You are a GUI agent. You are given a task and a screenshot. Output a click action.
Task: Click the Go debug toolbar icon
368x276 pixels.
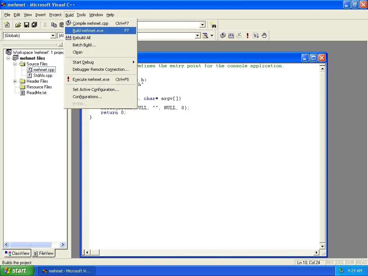[x=256, y=36]
